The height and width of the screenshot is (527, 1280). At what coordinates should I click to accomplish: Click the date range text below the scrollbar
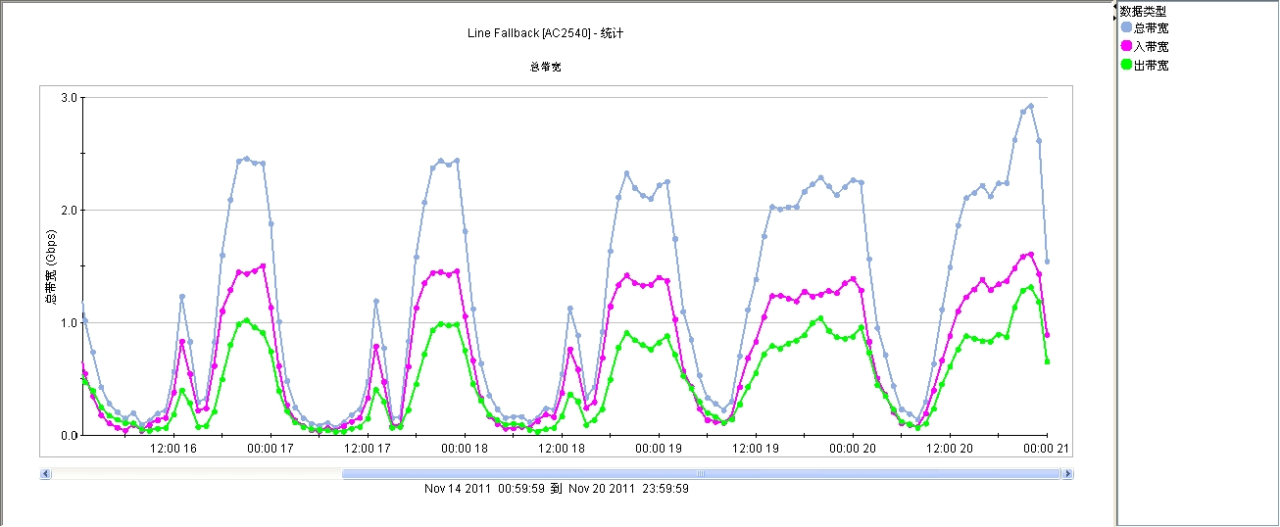556,488
